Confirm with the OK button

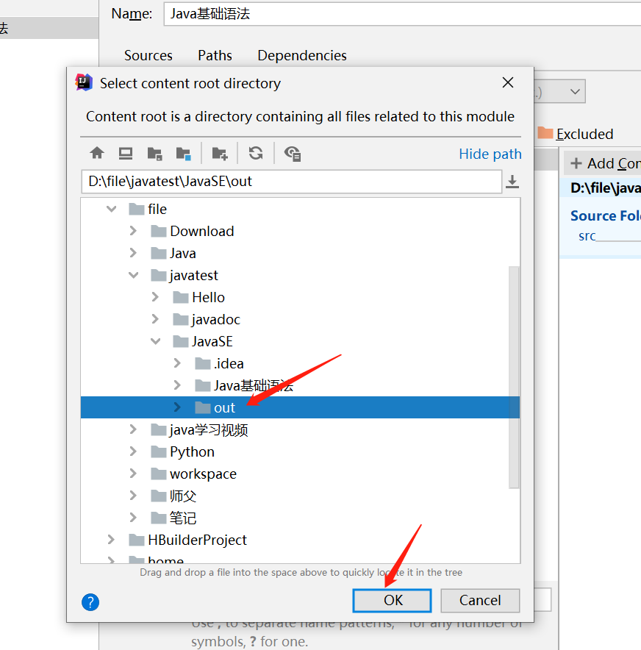pos(392,600)
